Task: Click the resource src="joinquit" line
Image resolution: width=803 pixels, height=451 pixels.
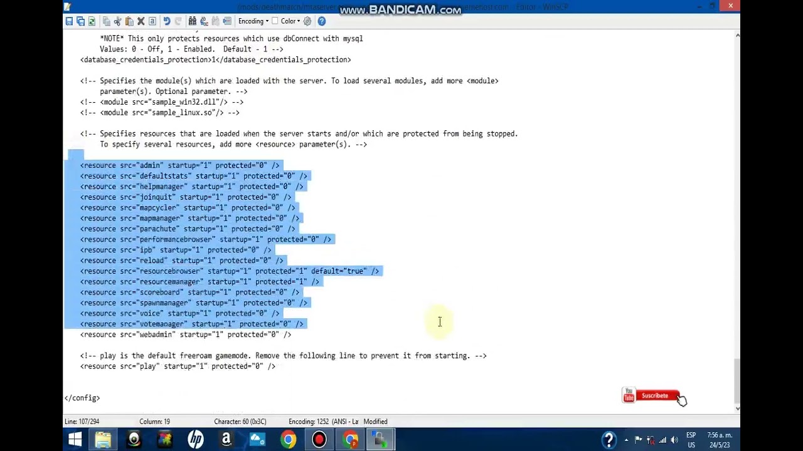Action: point(186,197)
